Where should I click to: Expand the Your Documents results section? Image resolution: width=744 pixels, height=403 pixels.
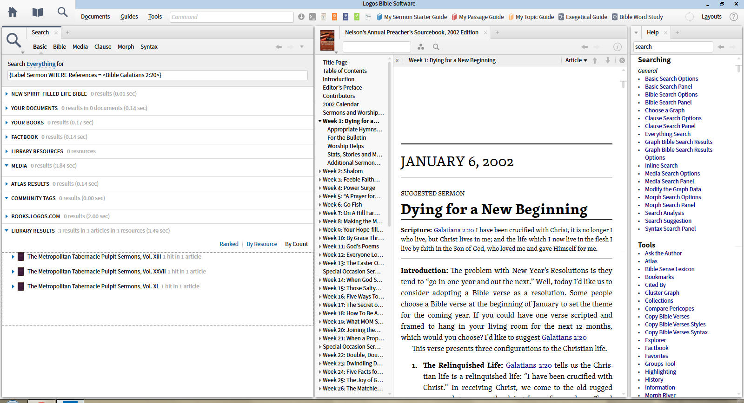(7, 108)
